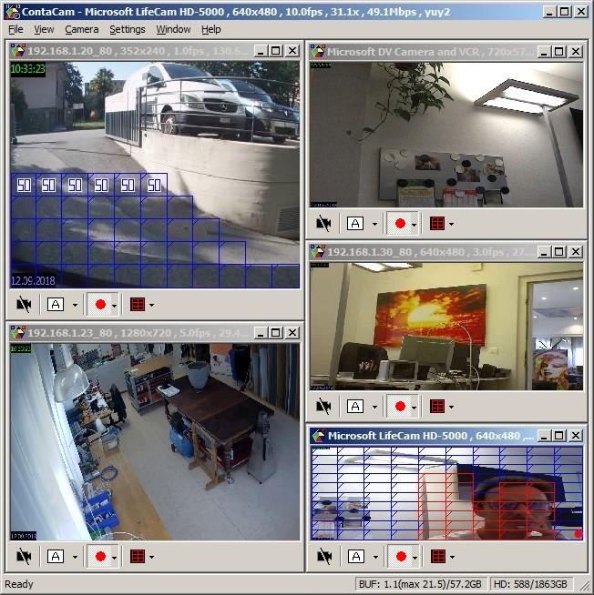Click A icon under 192.168.1.30_80 feed

pyautogui.click(x=355, y=407)
